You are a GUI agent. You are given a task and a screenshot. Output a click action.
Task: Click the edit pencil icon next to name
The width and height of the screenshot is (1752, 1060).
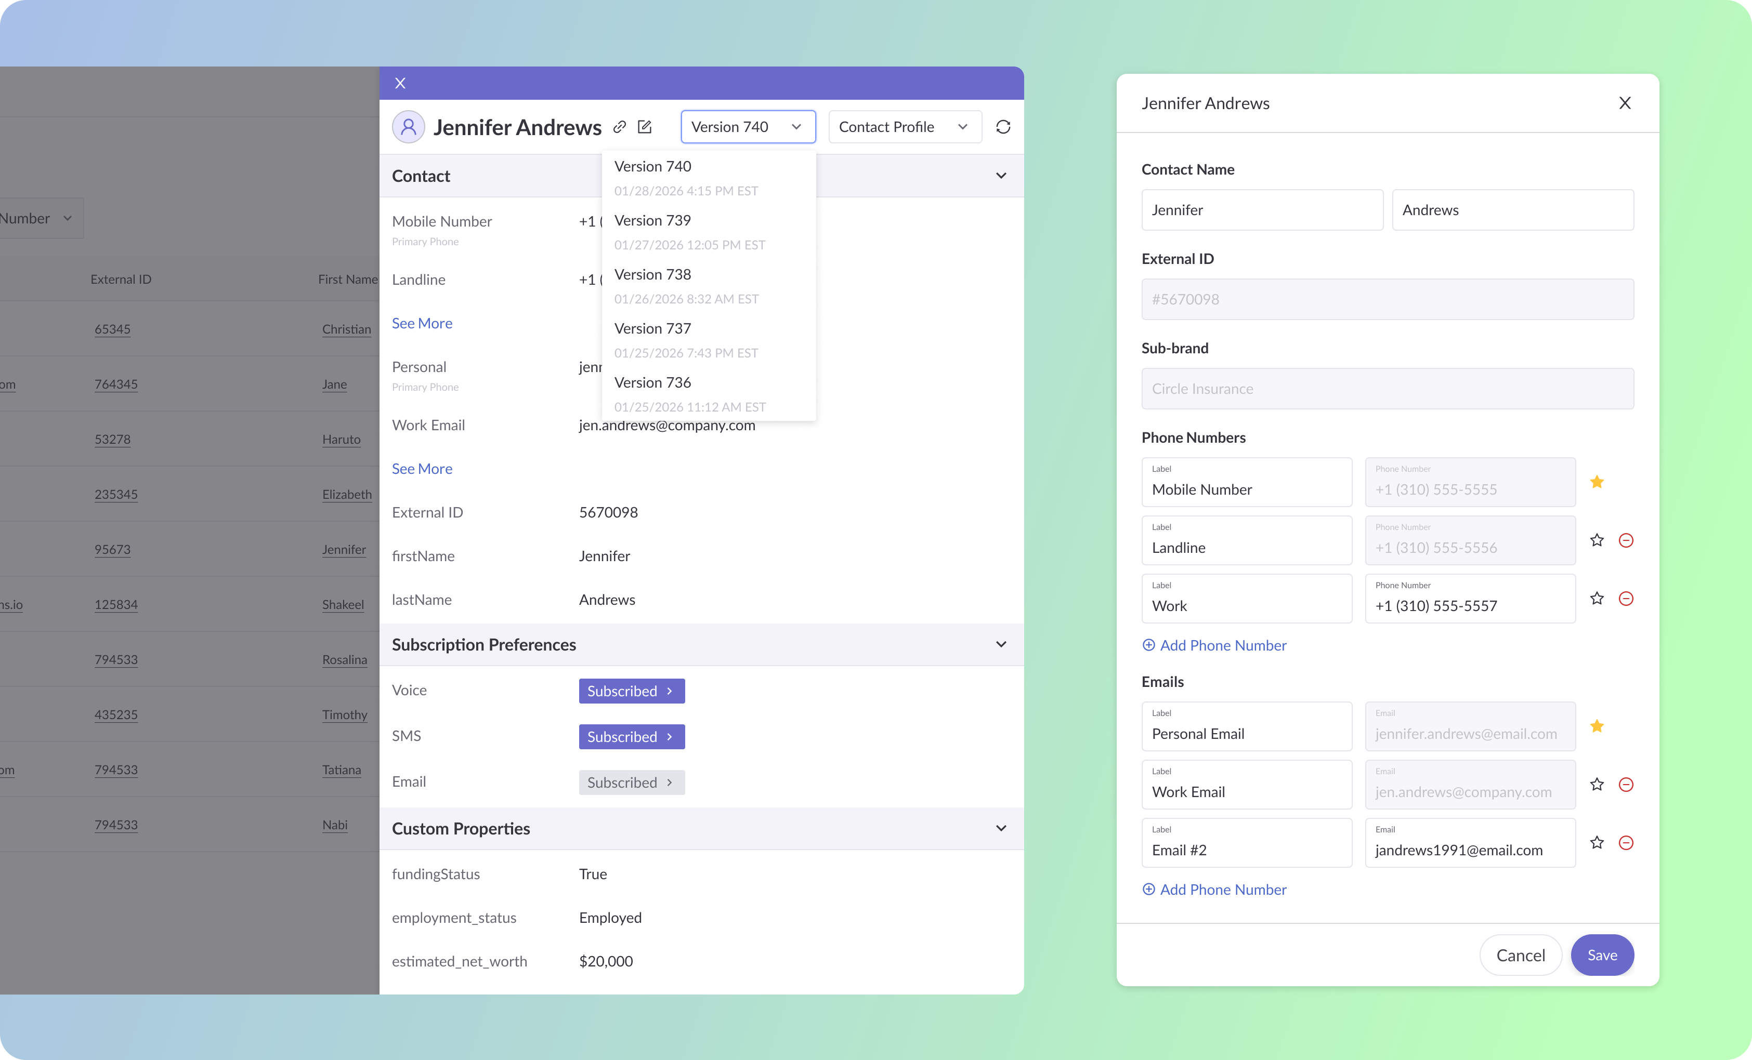click(645, 126)
